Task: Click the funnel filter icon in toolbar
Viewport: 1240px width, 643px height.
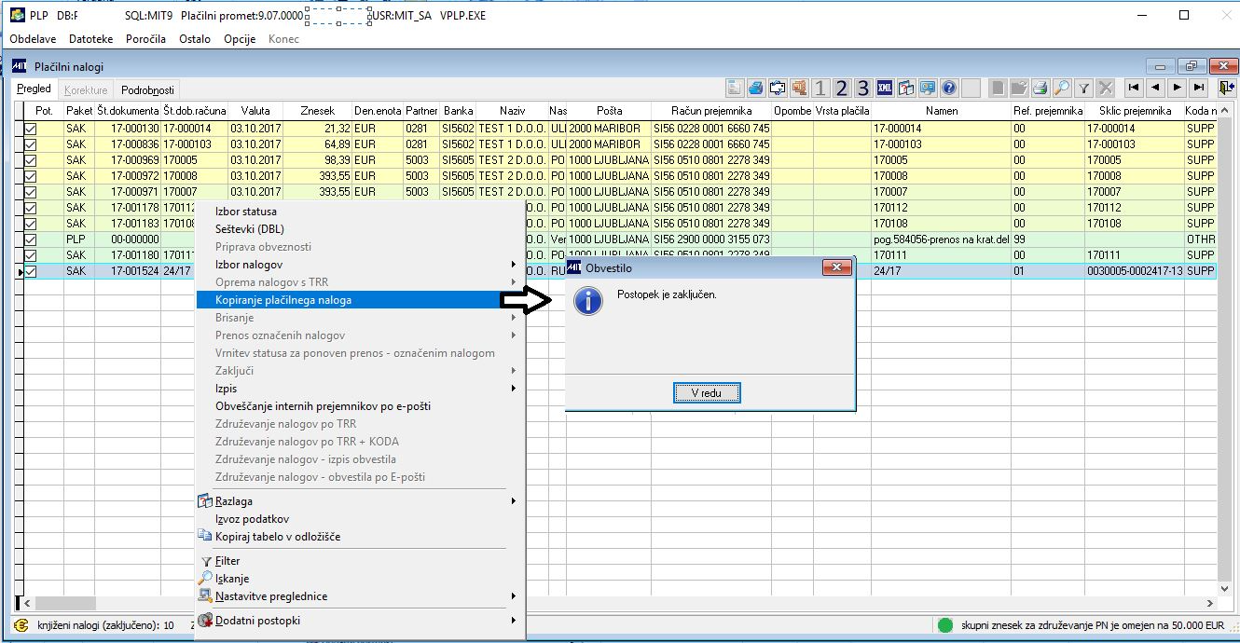Action: point(1084,89)
